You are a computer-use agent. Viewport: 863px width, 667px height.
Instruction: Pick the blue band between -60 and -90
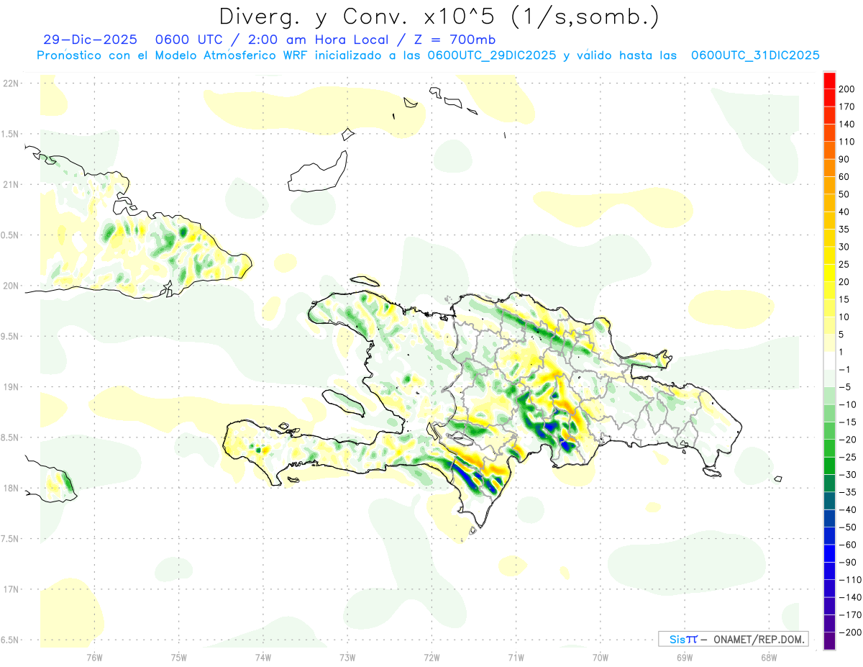tap(830, 553)
